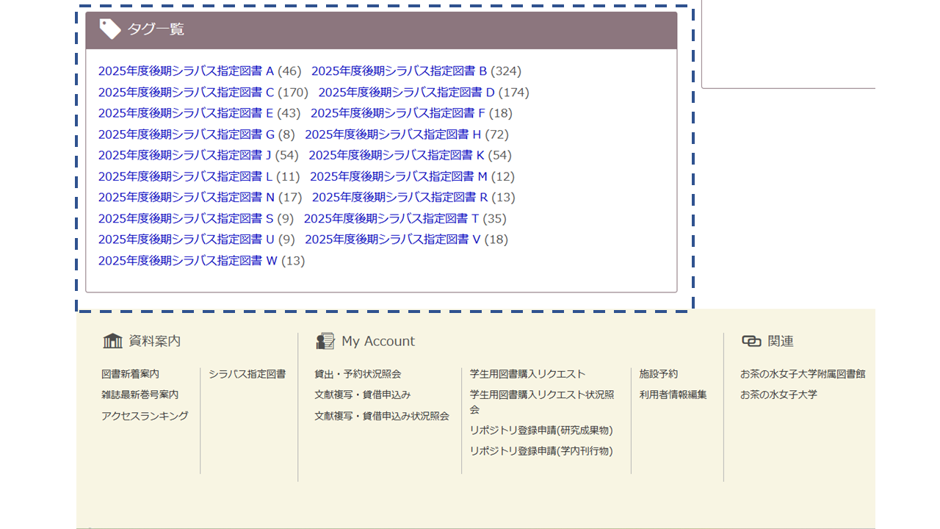Visit お茶の水女子大学附属図書館 link
The image size is (940, 529).
click(803, 374)
